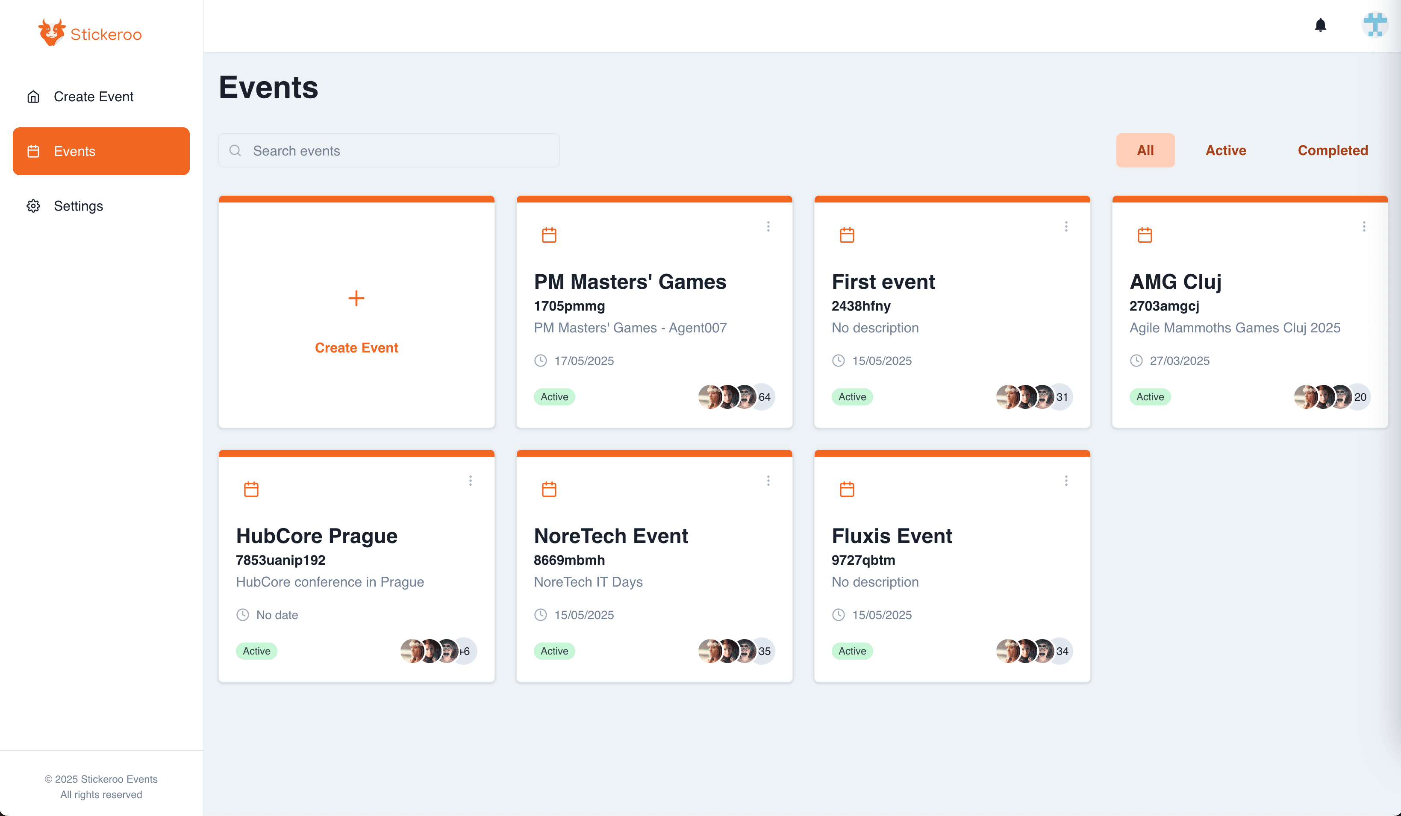Open three-dot menu on PM Masters' Games
Screen dimensions: 1401x816
768,226
